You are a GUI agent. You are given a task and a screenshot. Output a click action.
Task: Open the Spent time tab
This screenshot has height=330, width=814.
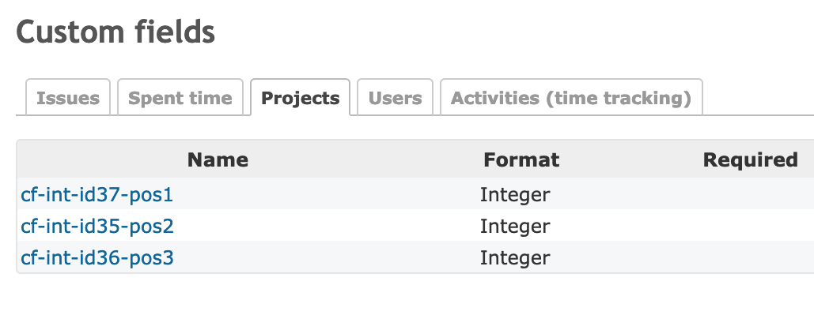[180, 98]
